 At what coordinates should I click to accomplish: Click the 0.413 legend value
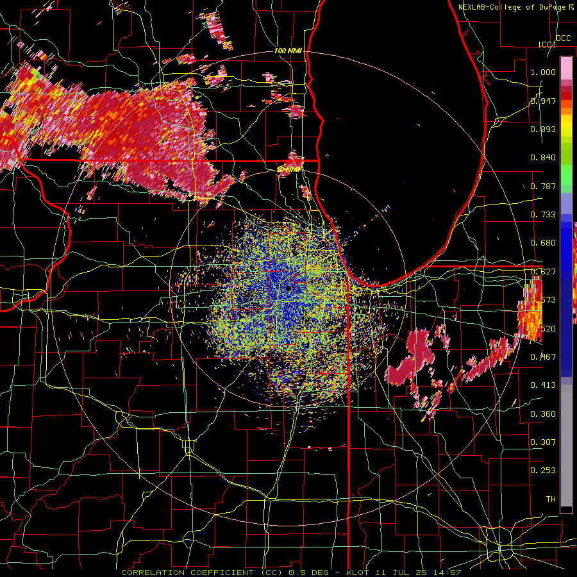pos(543,385)
